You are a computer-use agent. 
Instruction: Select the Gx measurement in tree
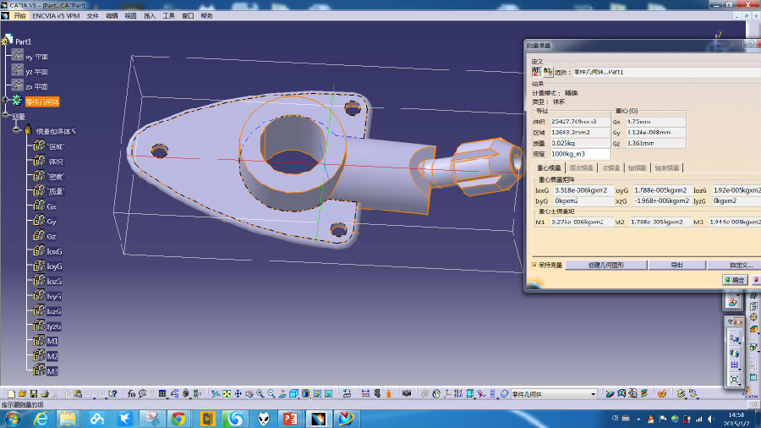(x=51, y=206)
